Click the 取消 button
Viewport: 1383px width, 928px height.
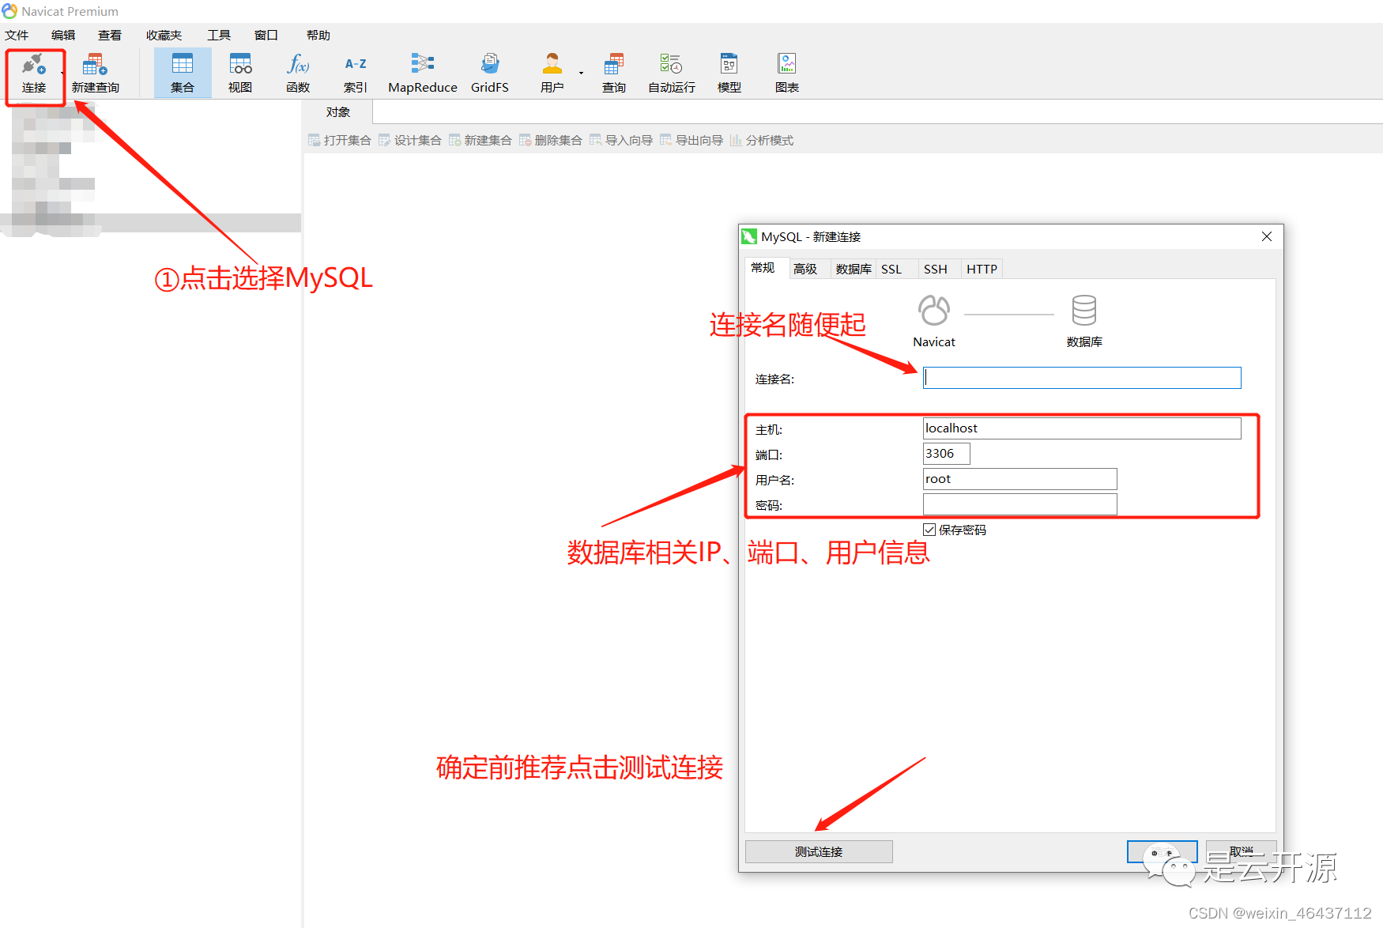(x=1241, y=851)
